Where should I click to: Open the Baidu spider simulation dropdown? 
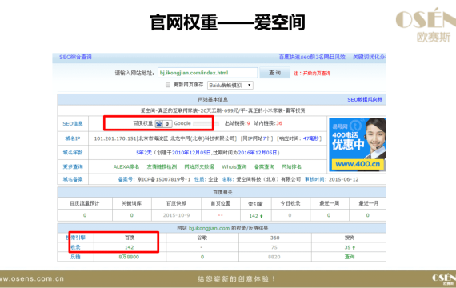[x=230, y=86]
